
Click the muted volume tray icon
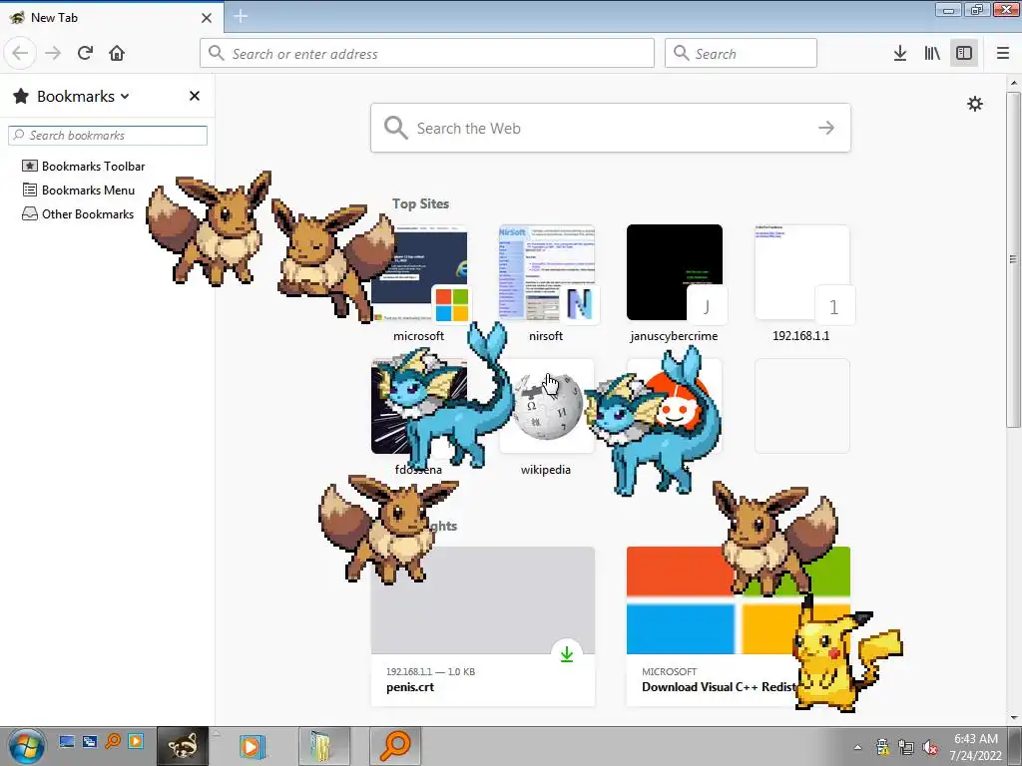931,747
